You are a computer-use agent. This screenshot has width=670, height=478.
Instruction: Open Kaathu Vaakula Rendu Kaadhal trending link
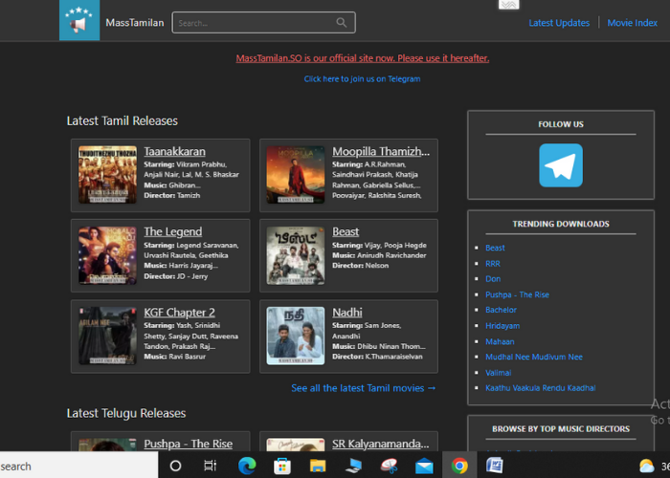(x=540, y=388)
